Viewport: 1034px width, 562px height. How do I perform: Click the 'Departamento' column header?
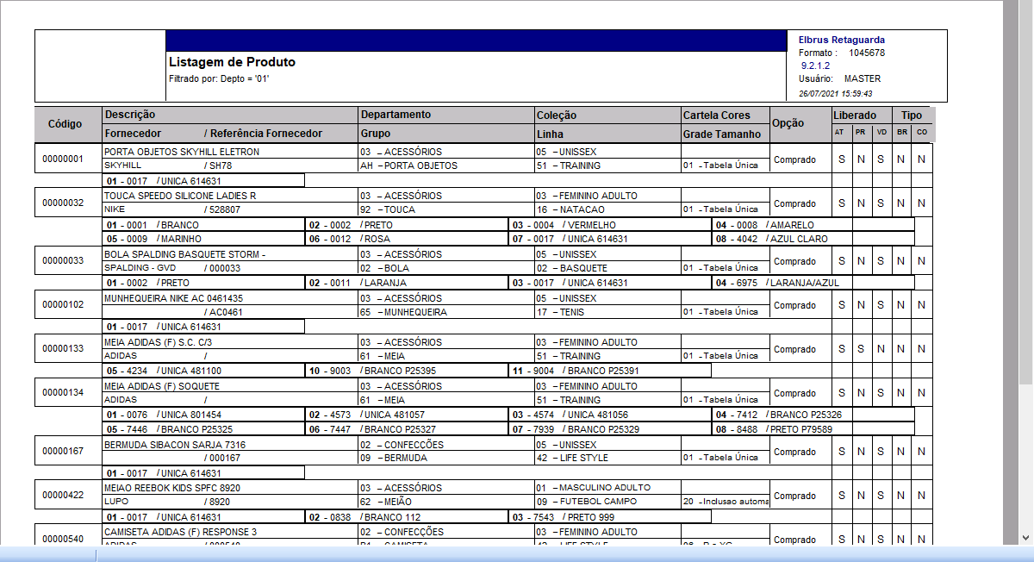(396, 115)
